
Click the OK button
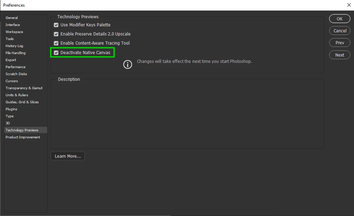pyautogui.click(x=340, y=19)
